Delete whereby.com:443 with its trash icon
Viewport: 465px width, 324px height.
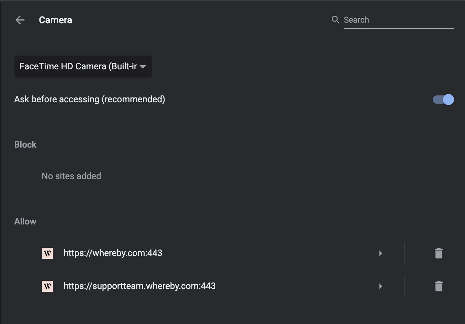[x=439, y=253]
